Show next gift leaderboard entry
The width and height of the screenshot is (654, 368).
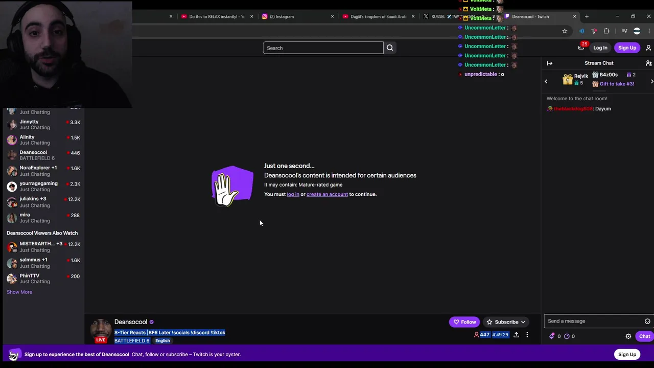point(651,81)
